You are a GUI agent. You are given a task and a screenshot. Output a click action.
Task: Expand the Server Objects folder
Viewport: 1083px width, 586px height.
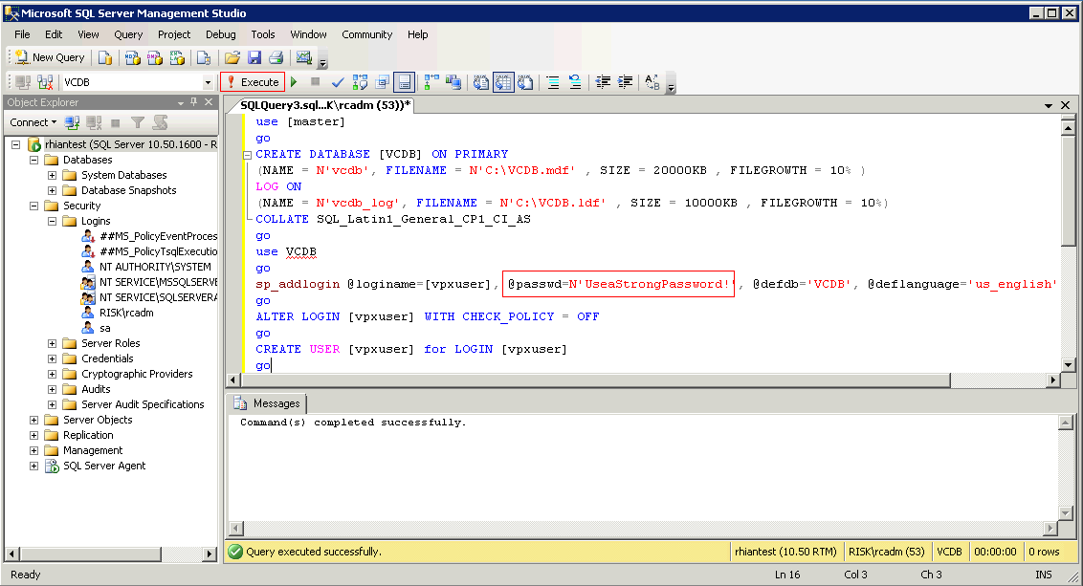tap(33, 420)
